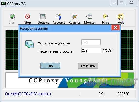Image resolution: width=139 pixels, height=102 pixels.
Task: Click the CCProxy title bar app icon
Action: click(x=4, y=4)
